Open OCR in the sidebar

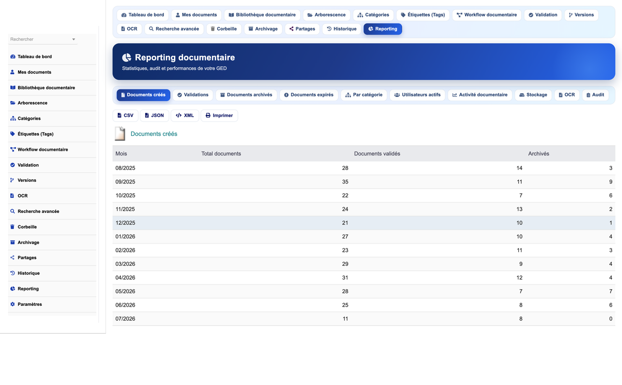(52, 196)
